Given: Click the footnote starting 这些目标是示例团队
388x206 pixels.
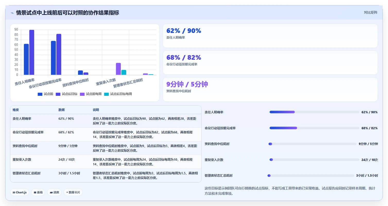Looking at the screenshot, I should click(x=290, y=191).
